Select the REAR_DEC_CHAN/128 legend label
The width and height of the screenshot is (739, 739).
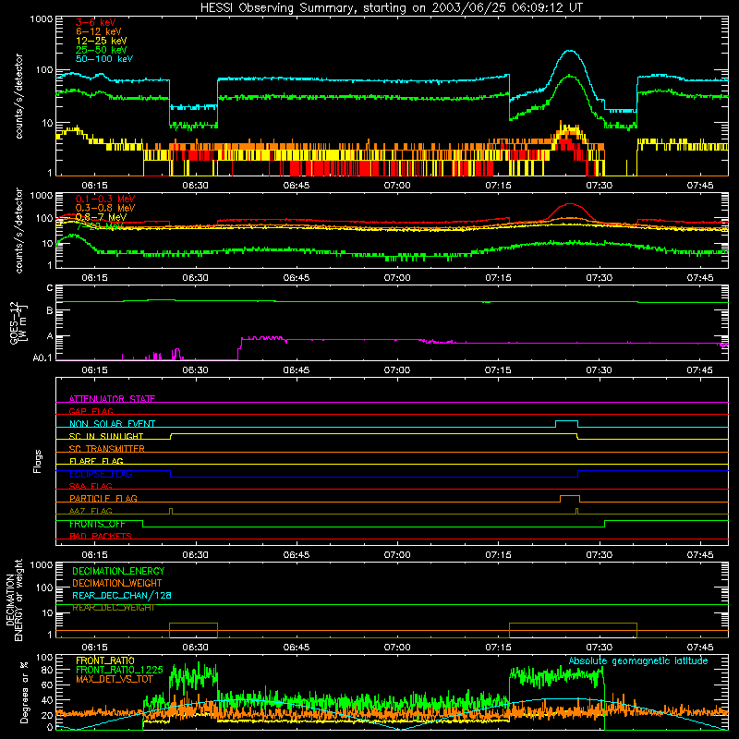point(122,595)
